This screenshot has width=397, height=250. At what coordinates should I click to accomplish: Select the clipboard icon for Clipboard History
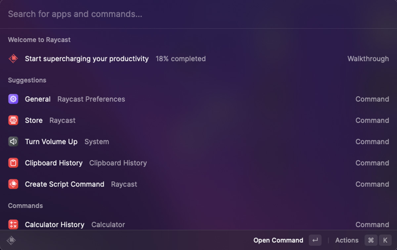[13, 163]
